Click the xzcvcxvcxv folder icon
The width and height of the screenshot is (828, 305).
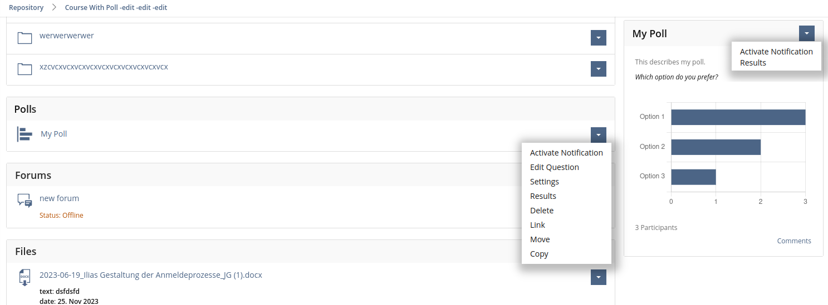[x=25, y=69]
